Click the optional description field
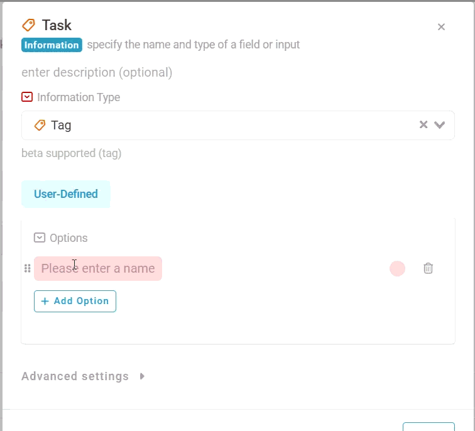 click(x=97, y=73)
